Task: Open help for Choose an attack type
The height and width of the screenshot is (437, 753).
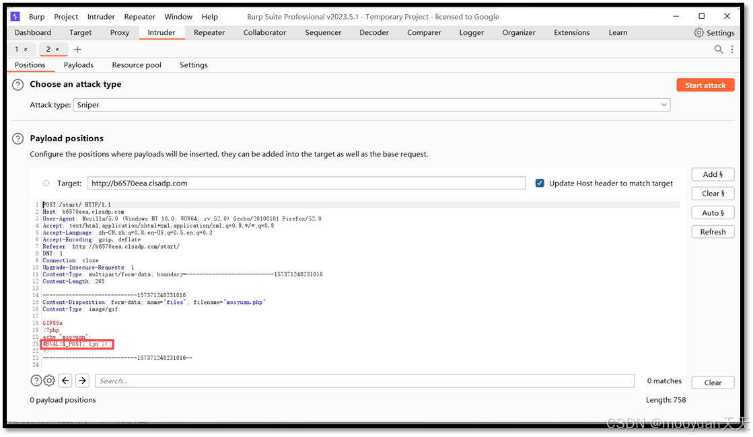Action: coord(17,85)
